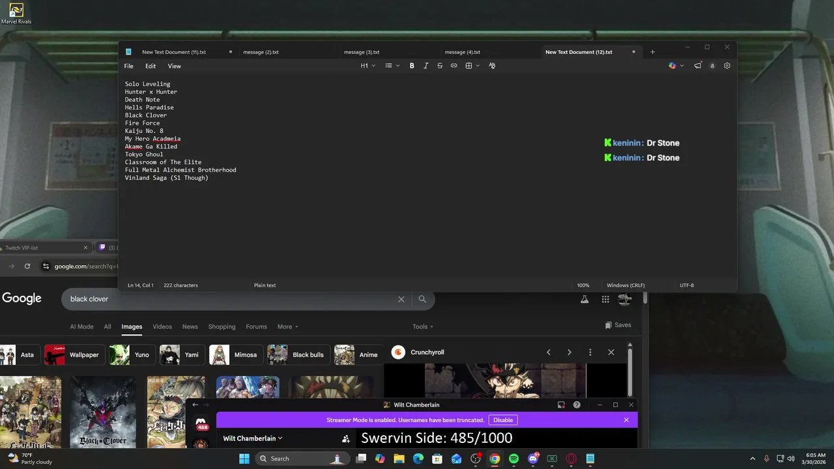Clear formatting icon in Notepad toolbar

pos(492,66)
